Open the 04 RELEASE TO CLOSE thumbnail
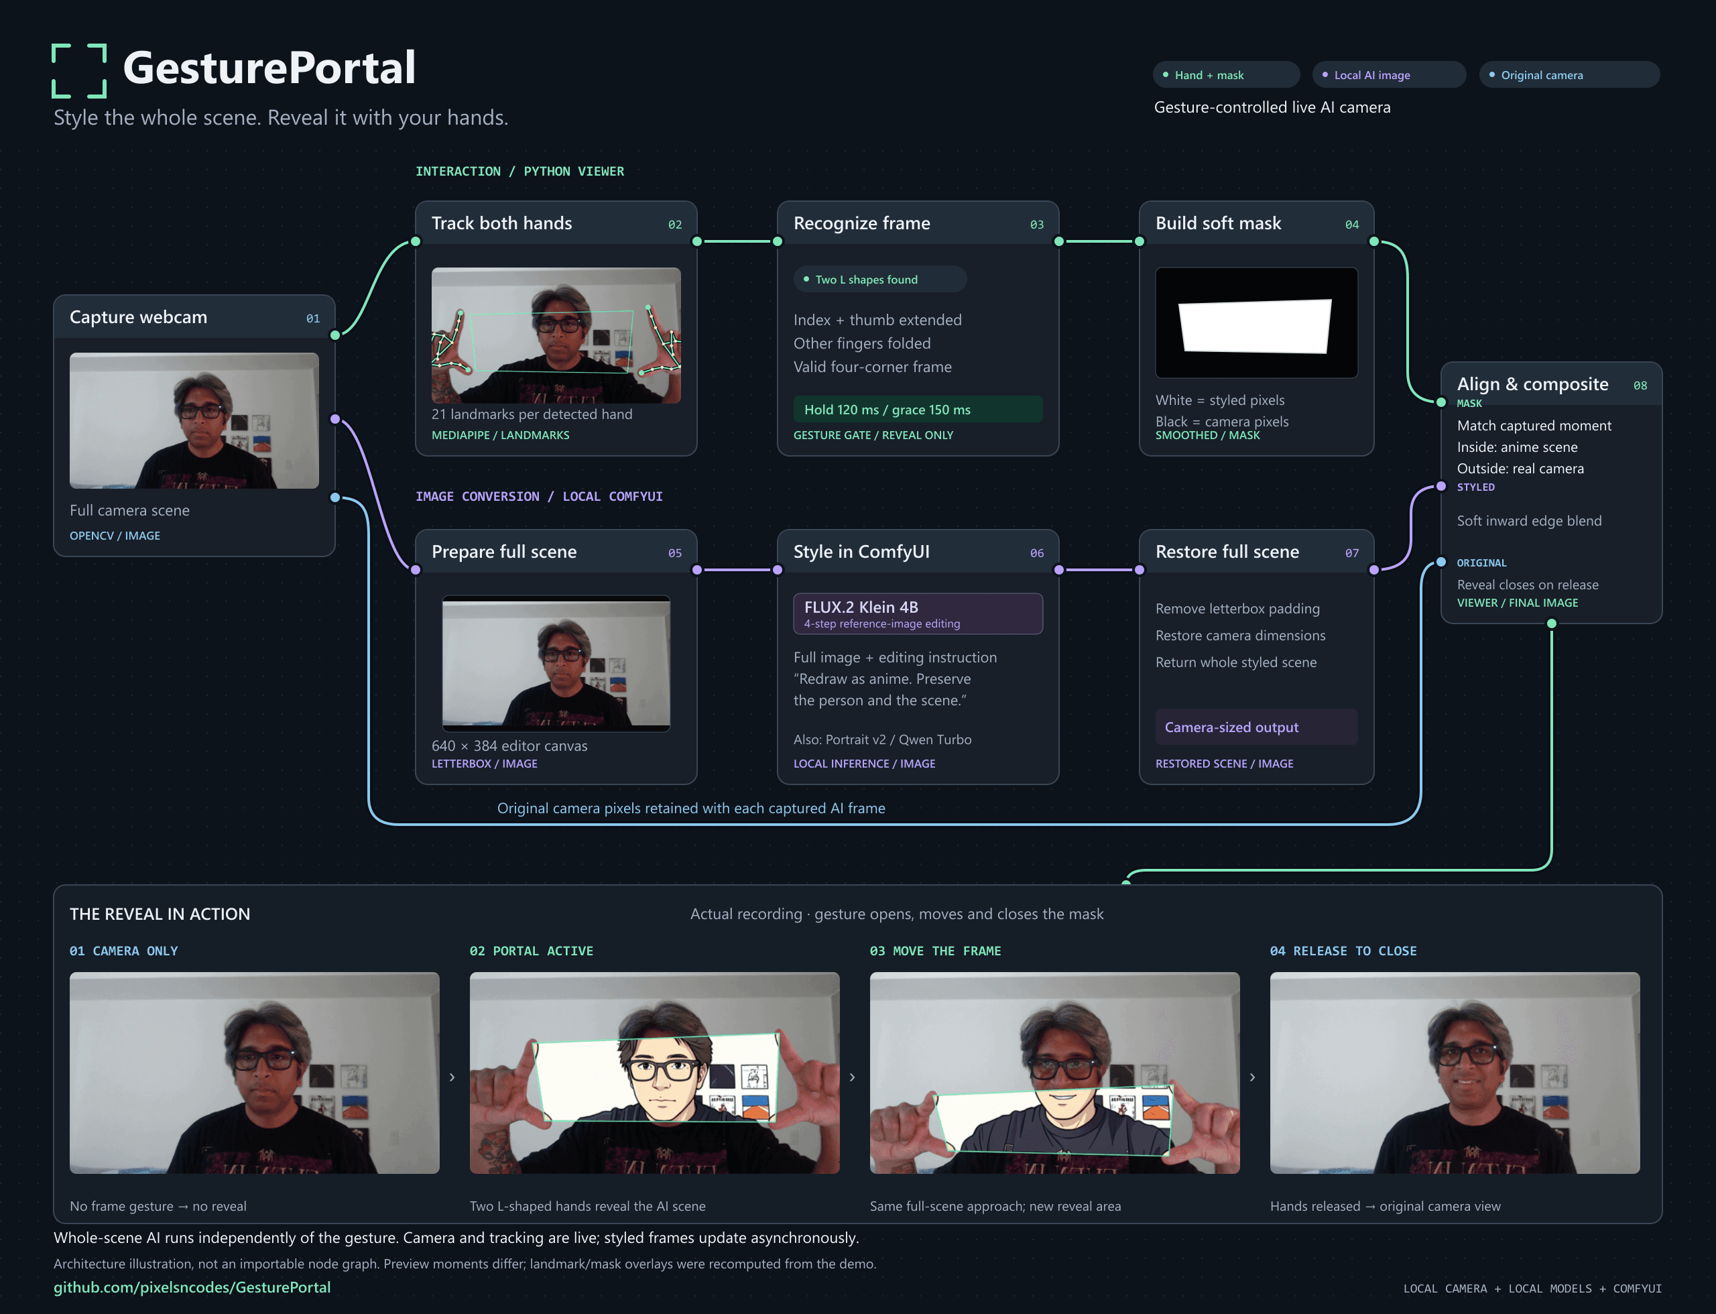The width and height of the screenshot is (1716, 1314). tap(1455, 1073)
